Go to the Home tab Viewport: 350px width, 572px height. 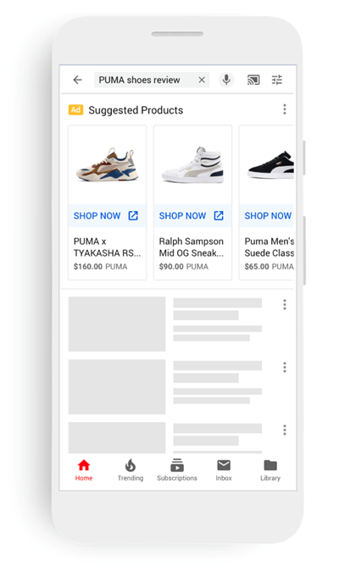pos(84,470)
